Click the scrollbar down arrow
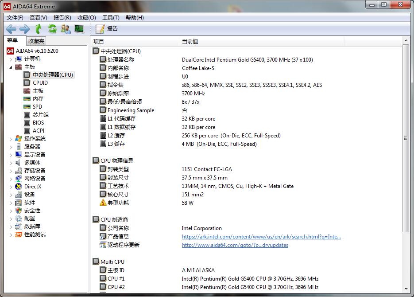This screenshot has height=297, width=414. click(406, 289)
